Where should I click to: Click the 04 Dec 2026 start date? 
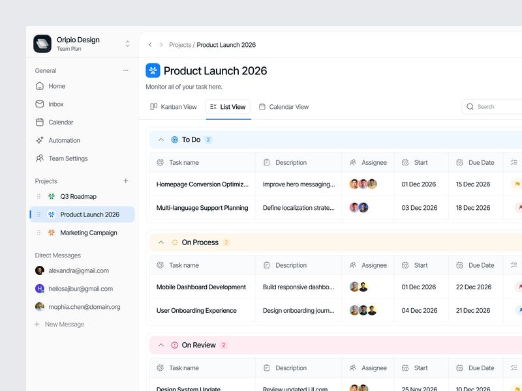click(420, 311)
